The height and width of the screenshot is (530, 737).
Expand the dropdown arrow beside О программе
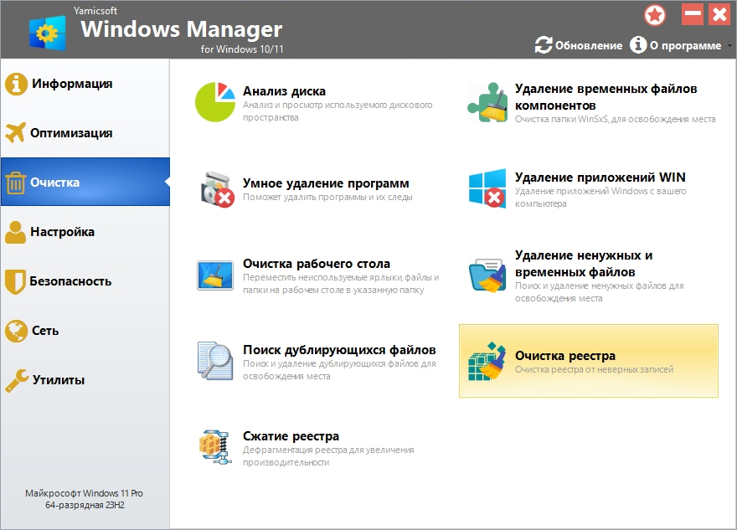click(729, 46)
